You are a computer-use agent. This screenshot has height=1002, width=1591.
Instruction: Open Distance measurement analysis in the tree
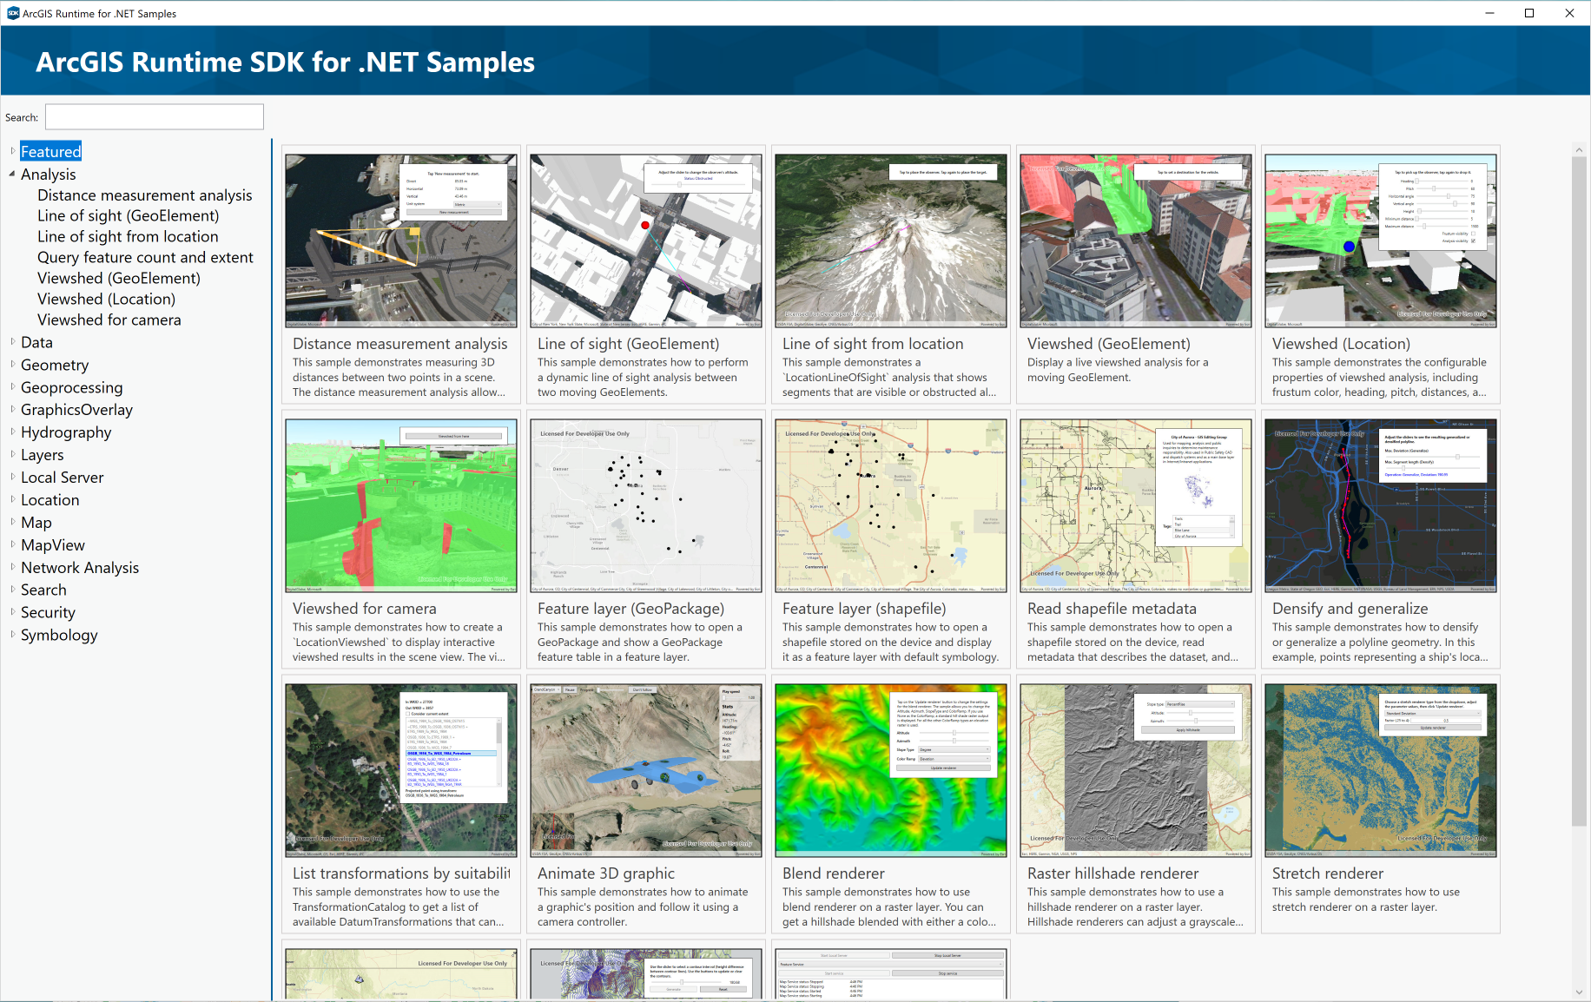[145, 195]
